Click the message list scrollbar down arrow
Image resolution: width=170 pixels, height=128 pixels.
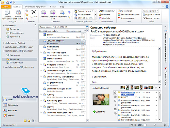click(87, 120)
